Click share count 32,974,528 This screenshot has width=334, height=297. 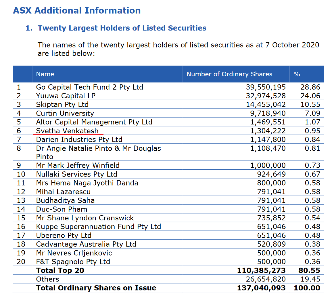(x=266, y=96)
